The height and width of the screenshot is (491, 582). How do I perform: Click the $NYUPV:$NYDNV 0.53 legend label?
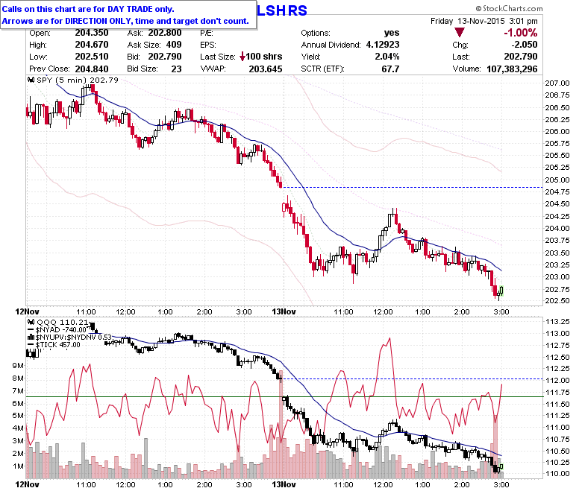click(x=73, y=338)
